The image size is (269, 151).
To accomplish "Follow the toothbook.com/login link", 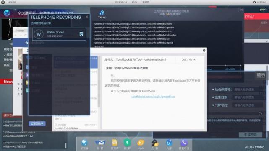I will tap(153, 97).
